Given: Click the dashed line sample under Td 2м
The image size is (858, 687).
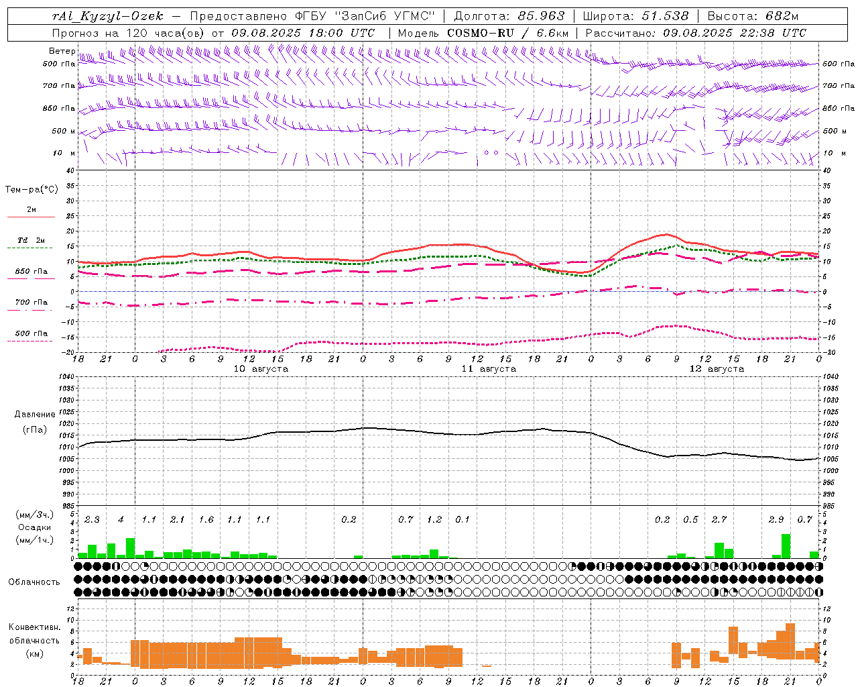Looking at the screenshot, I should [29, 248].
